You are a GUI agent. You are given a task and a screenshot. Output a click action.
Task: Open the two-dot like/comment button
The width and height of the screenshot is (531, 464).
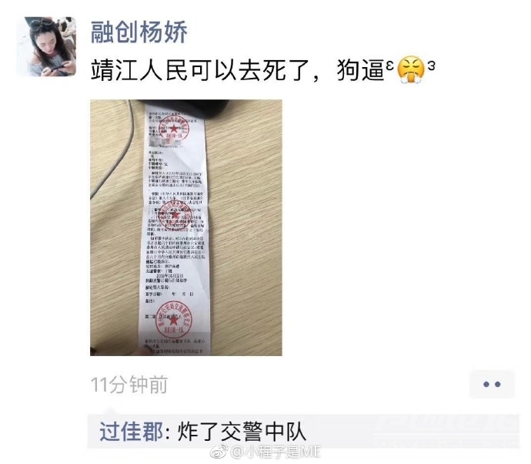point(492,385)
